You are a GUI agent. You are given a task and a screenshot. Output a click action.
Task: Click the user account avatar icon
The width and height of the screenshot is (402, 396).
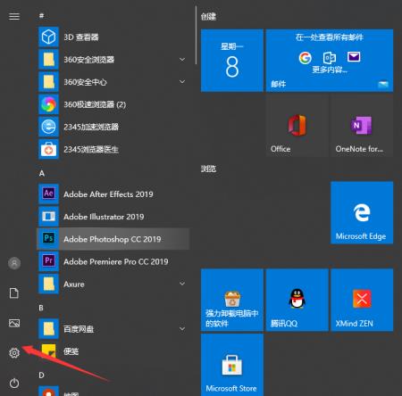coord(14,263)
